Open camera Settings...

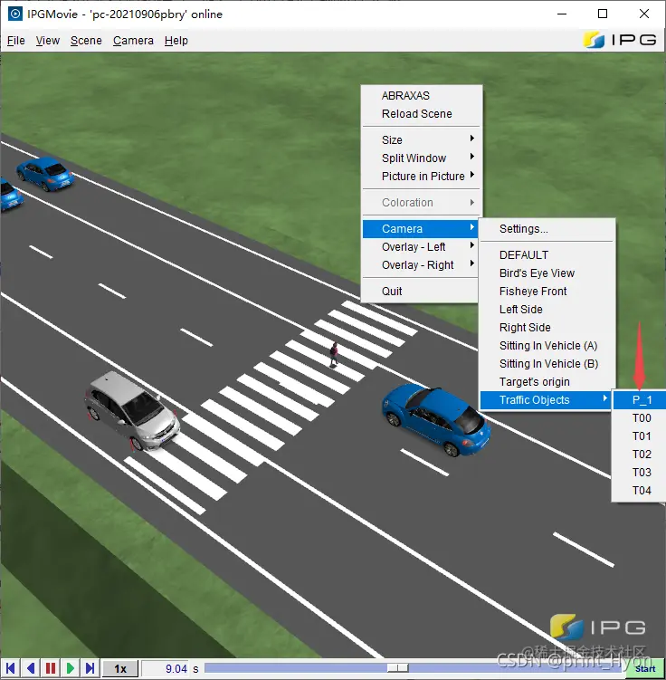[x=547, y=228]
